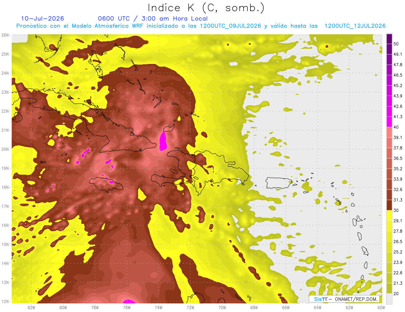Click the 19N latitude label
Image resolution: width=405 pixels, height=312 pixels.
(x=5, y=168)
